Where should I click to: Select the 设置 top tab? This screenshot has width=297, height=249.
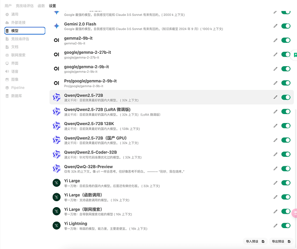tap(52, 6)
